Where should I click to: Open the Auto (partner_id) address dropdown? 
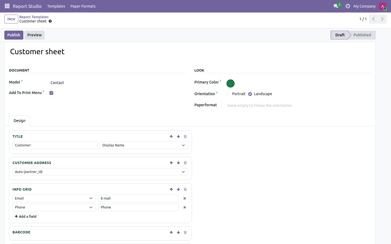(x=100, y=172)
